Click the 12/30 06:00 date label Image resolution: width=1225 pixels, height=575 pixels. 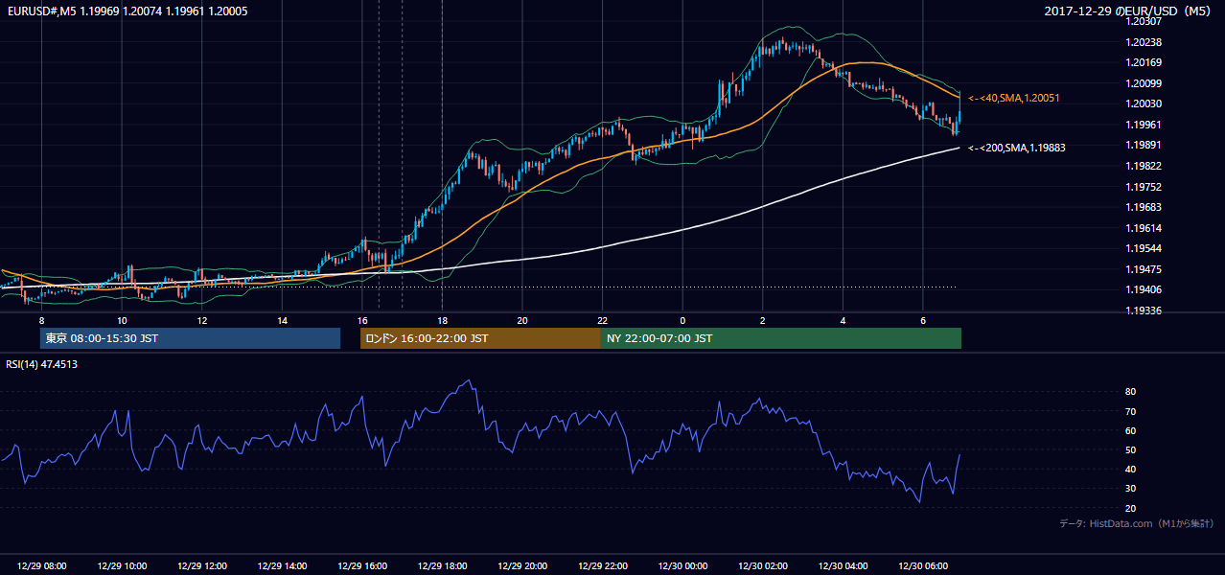point(923,566)
